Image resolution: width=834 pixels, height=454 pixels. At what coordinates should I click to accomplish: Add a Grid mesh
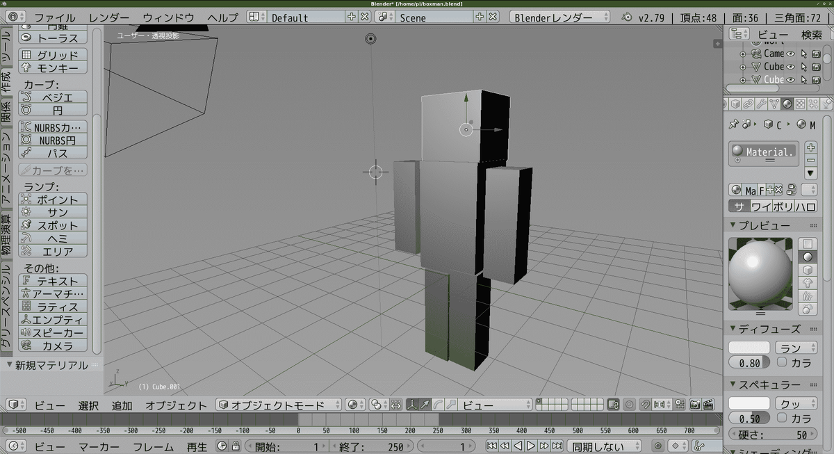pos(52,55)
